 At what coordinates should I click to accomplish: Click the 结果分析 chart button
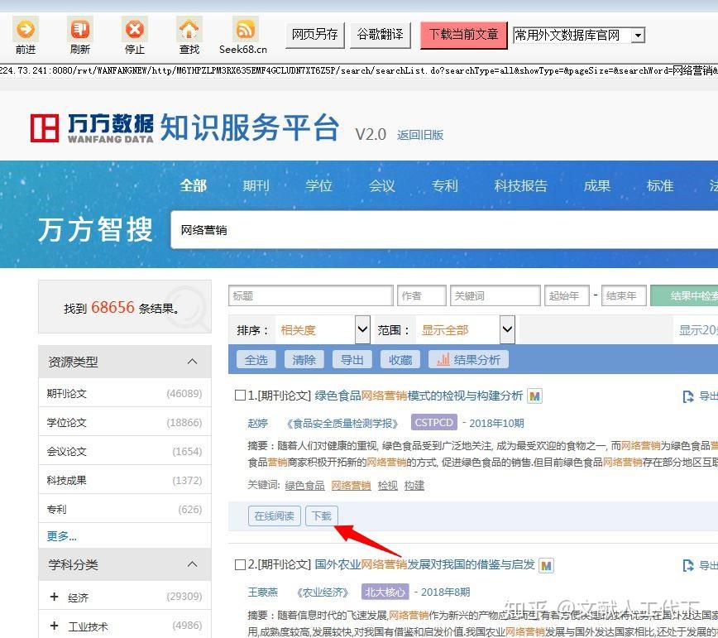click(468, 359)
